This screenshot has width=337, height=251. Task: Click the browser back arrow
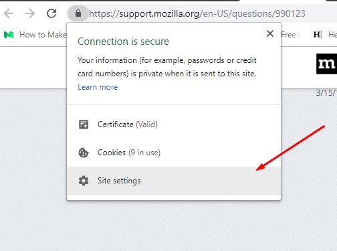point(9,13)
